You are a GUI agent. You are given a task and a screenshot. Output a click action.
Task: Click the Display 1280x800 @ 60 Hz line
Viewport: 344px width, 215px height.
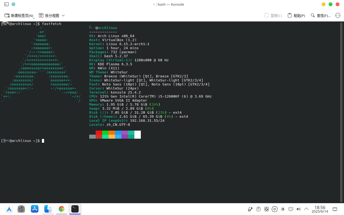[129, 60]
